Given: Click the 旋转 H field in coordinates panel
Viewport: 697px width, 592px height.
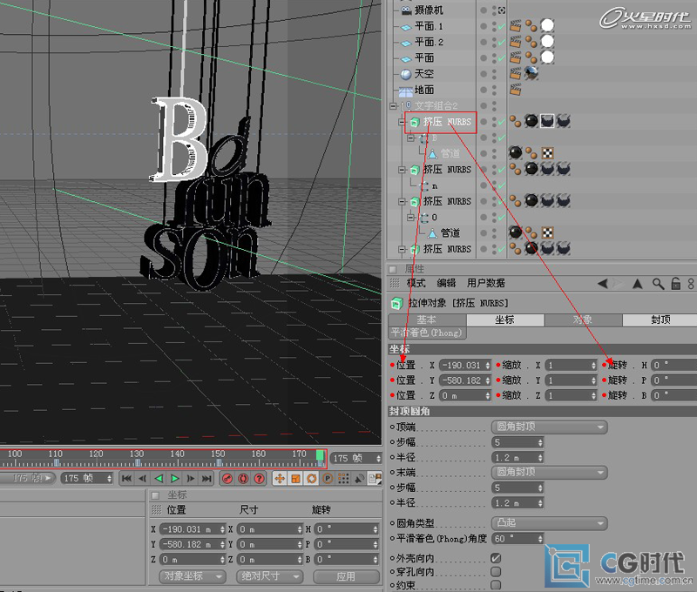Looking at the screenshot, I should pyautogui.click(x=347, y=529).
